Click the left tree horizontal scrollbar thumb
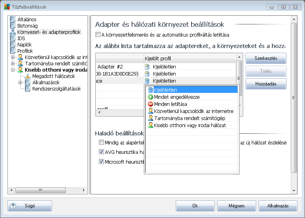The width and height of the screenshot is (305, 218). pyautogui.click(x=41, y=190)
